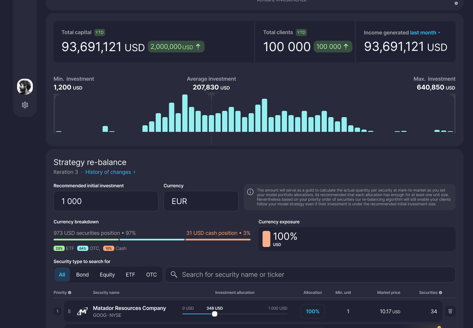Open settings via the gear icon

[25, 105]
